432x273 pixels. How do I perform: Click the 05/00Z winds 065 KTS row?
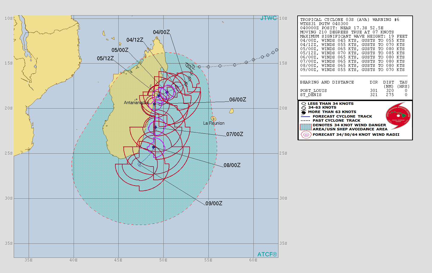click(x=352, y=49)
